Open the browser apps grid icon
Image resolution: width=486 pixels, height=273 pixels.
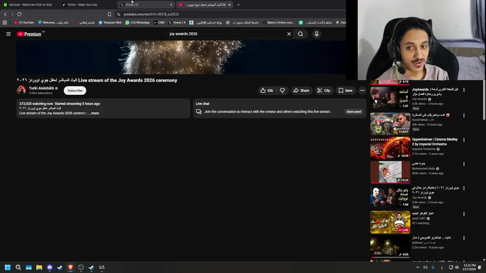click(5, 22)
